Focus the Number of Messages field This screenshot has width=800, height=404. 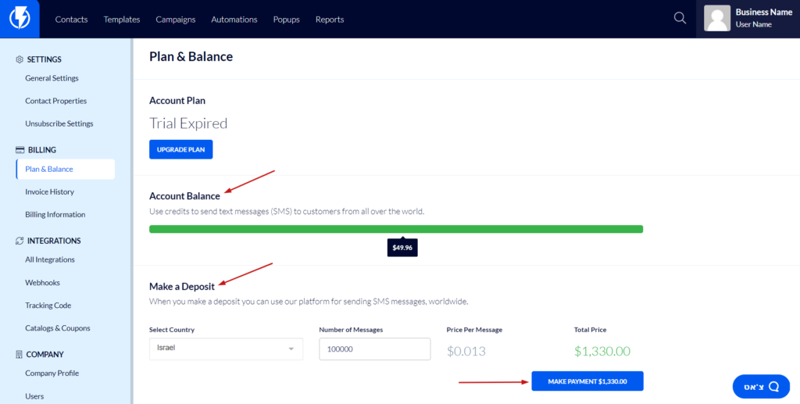tap(375, 349)
